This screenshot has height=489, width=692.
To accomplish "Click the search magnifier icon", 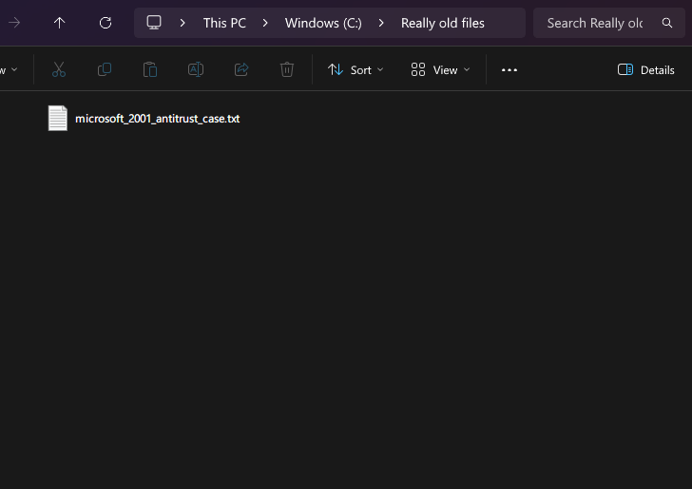I will pyautogui.click(x=667, y=23).
